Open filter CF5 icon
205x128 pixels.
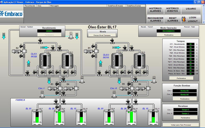click(114, 95)
